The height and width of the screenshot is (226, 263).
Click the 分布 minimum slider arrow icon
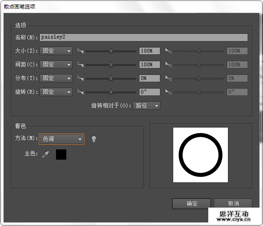point(80,78)
